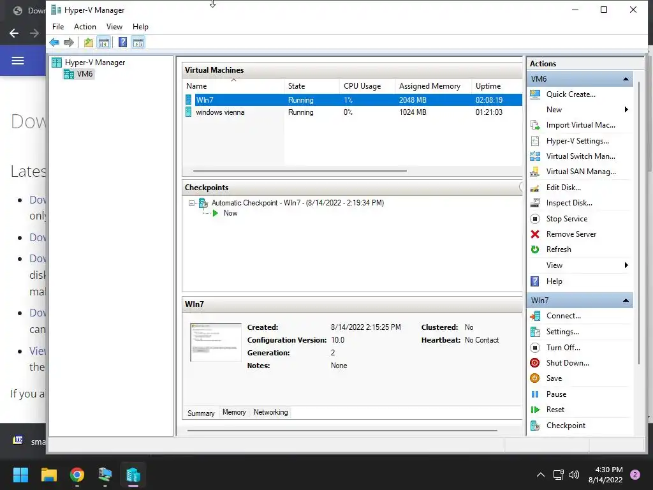Choose Edit Disk action
Image resolution: width=653 pixels, height=490 pixels.
[x=564, y=188]
